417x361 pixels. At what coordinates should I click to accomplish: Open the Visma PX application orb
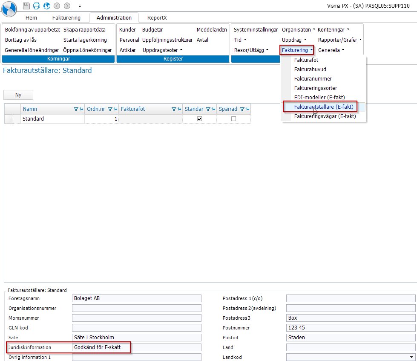coord(9,9)
